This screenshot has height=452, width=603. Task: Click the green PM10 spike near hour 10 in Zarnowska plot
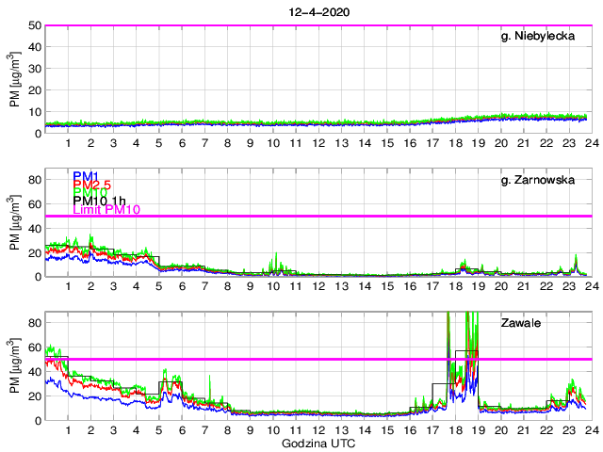tap(274, 259)
